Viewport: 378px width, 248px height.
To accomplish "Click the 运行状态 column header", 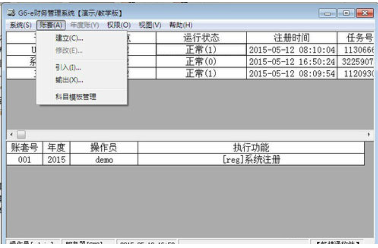I will [x=201, y=38].
